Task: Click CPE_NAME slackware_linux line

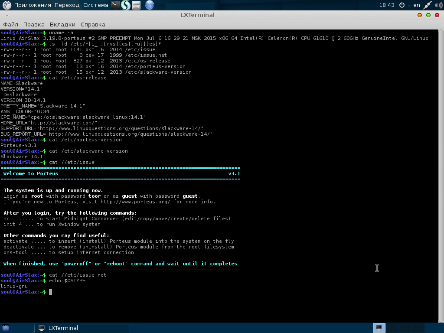Action: click(73, 117)
